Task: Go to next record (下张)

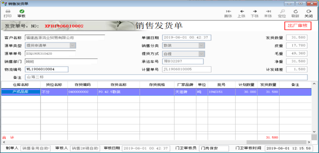Action: [x=255, y=12]
